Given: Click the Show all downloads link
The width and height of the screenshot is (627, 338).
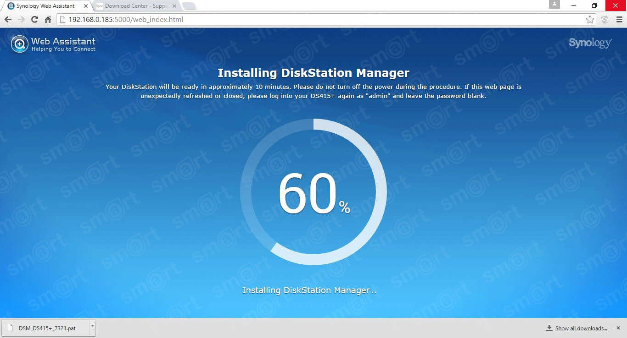Looking at the screenshot, I should (581, 328).
